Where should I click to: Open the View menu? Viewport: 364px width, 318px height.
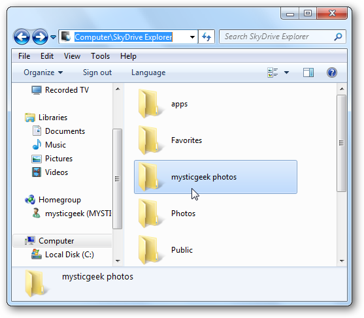[x=72, y=56]
